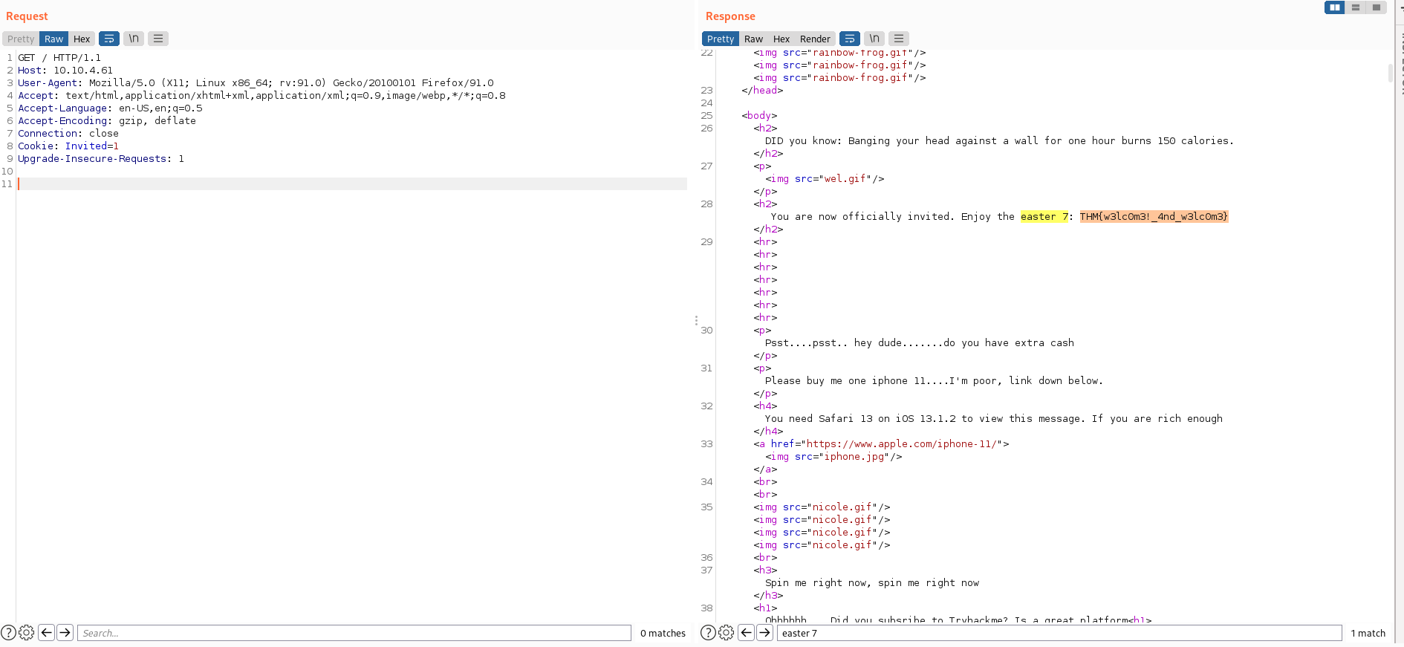Toggle show non-printable chars in Response panel

pyautogui.click(x=874, y=39)
